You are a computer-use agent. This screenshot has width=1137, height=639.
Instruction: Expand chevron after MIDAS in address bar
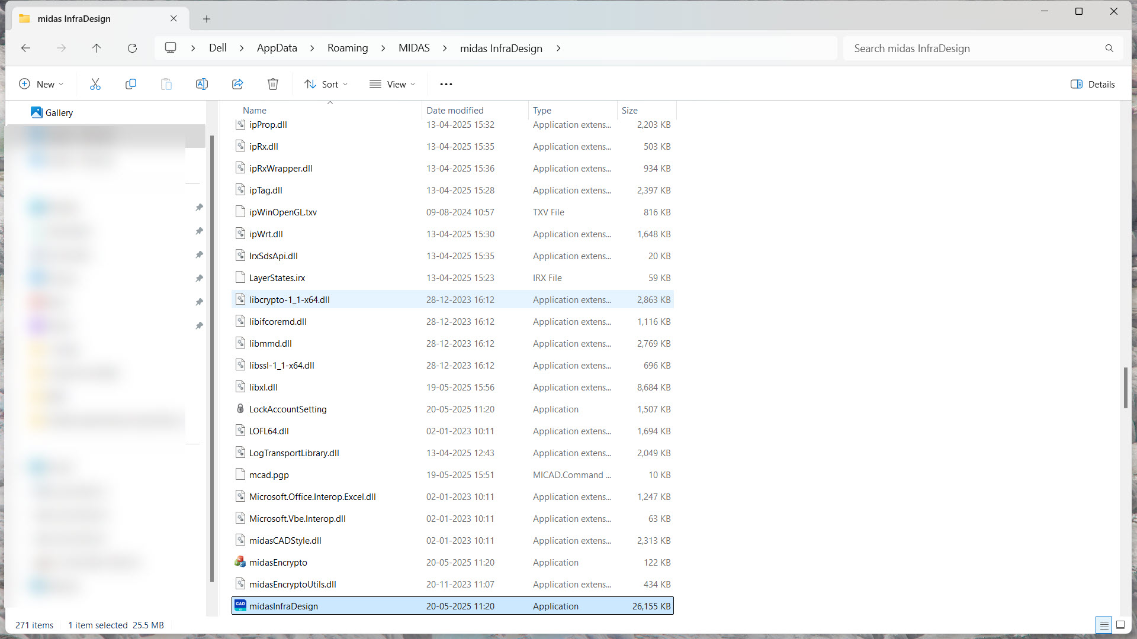click(445, 48)
